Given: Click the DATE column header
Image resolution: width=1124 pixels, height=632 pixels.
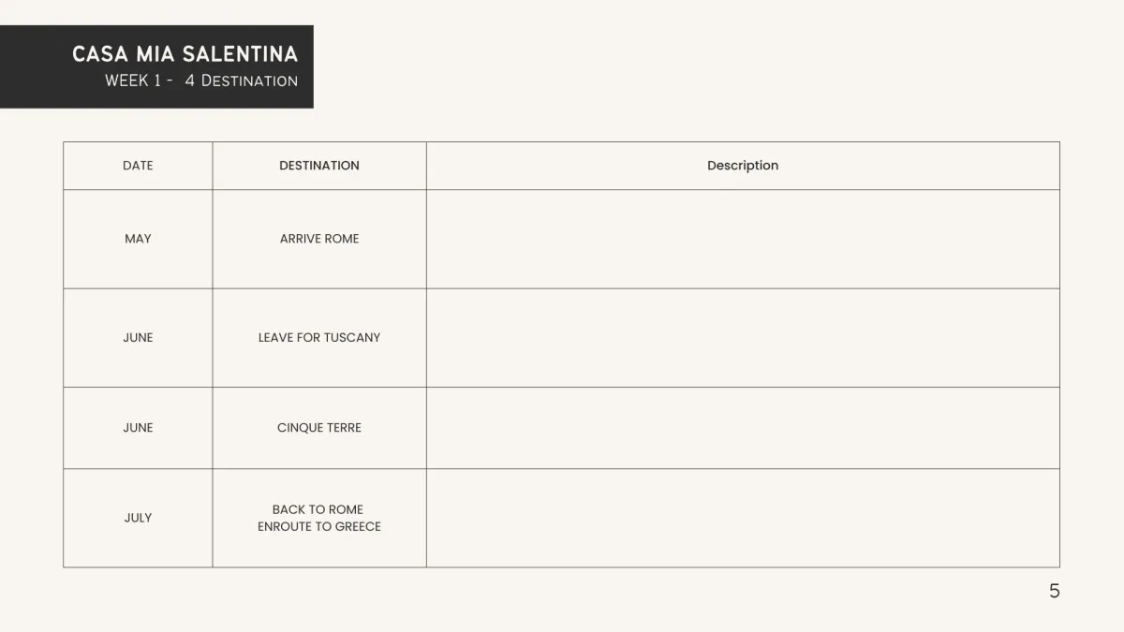Looking at the screenshot, I should tap(138, 166).
